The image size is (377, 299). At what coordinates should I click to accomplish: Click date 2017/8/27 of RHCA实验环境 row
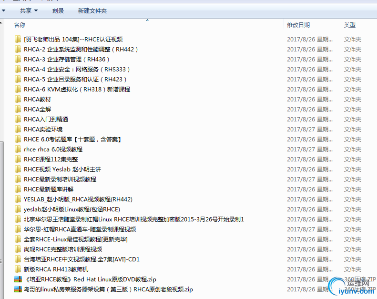click(310, 129)
